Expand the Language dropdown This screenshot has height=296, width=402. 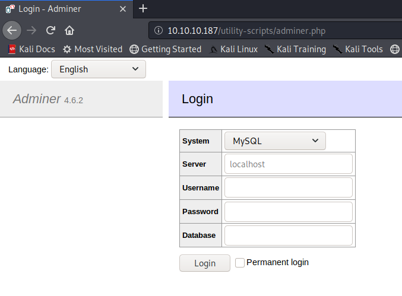(x=98, y=69)
